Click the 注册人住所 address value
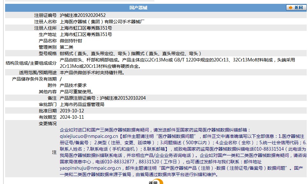Viewport: 308px width, 184px height. point(86,28)
